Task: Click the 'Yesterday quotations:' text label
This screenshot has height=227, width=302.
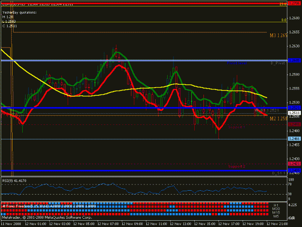Action: point(19,13)
